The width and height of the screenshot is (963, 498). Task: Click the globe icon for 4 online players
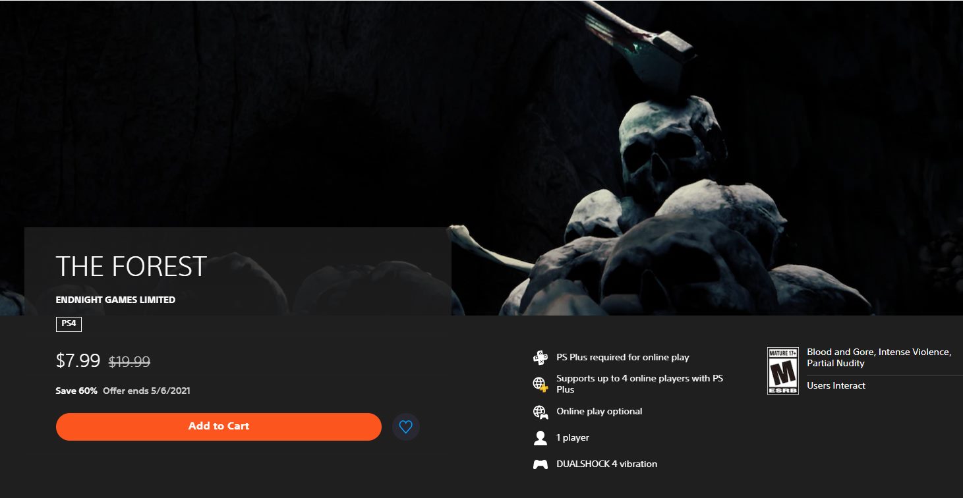coord(540,384)
